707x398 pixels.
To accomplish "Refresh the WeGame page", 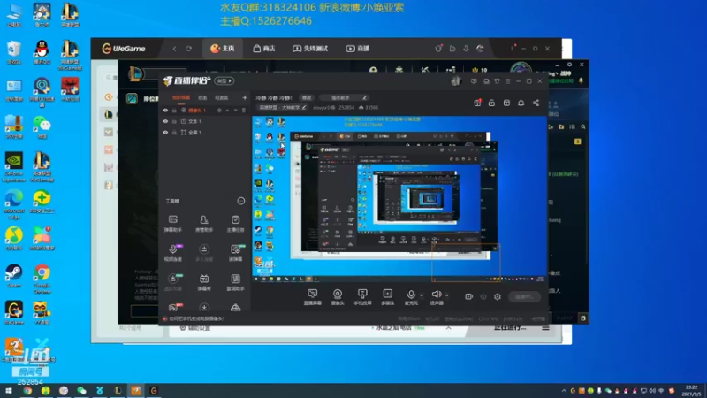I will 188,49.
